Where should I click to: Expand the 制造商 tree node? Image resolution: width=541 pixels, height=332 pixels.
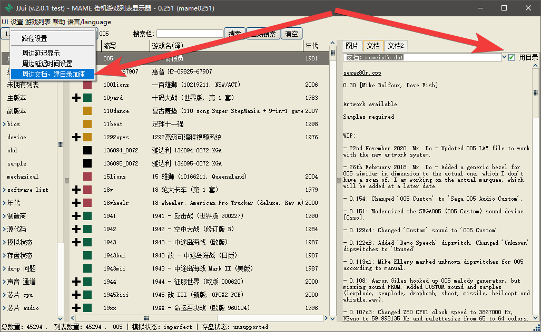(x=4, y=216)
